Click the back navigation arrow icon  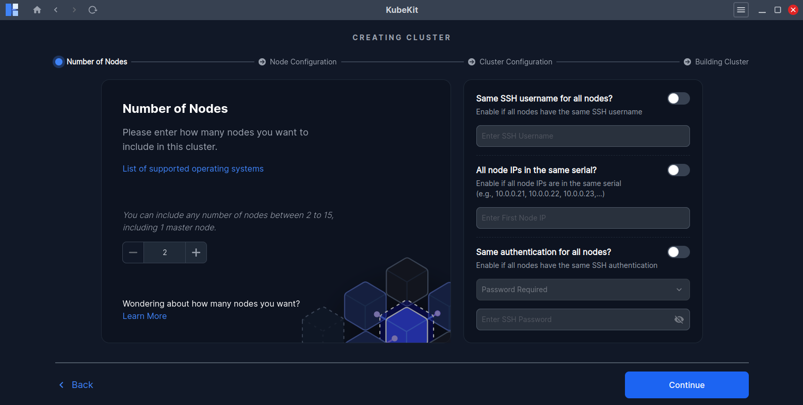[x=56, y=10]
